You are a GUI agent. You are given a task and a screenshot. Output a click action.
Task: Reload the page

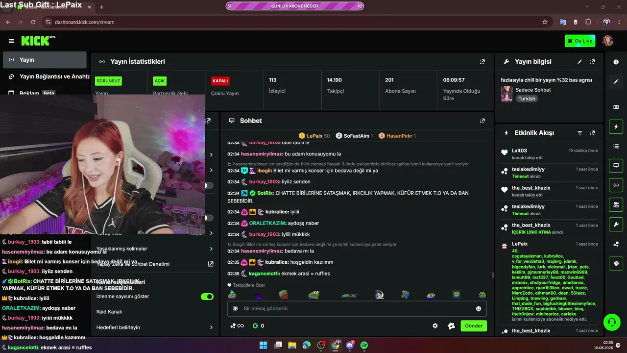pos(33,22)
